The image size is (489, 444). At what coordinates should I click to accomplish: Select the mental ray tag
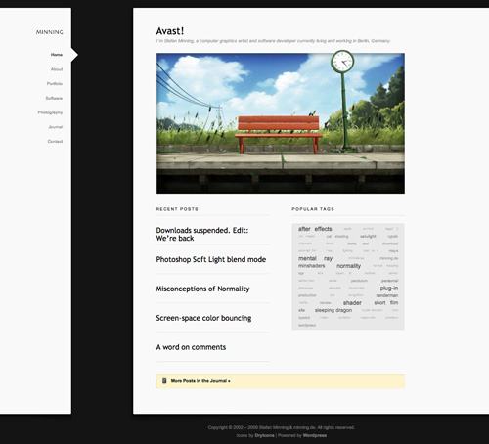315,258
